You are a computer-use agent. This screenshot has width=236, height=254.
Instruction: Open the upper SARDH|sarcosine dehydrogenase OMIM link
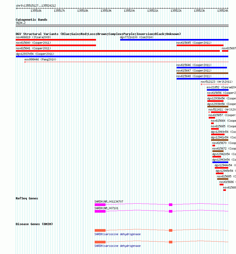117,234
